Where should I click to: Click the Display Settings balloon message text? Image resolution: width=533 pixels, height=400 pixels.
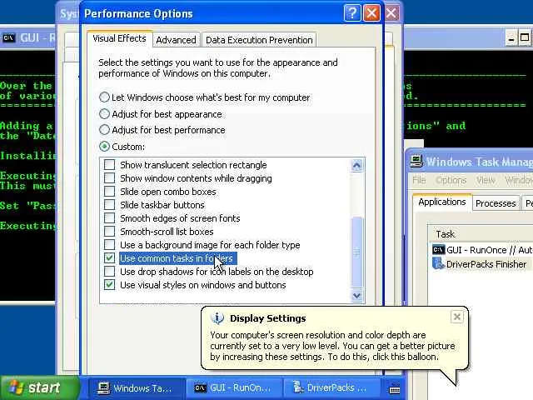[x=332, y=346]
